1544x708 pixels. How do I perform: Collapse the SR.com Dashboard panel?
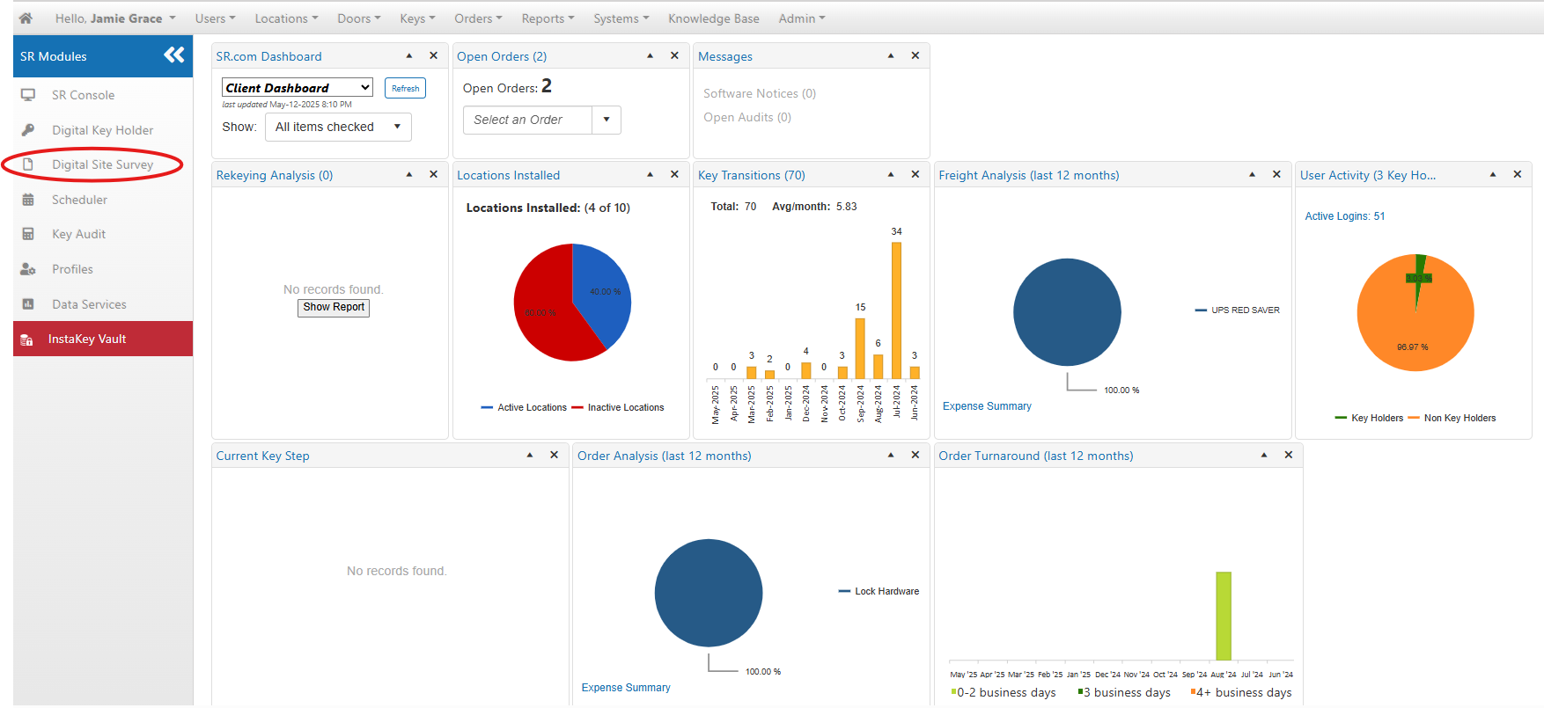click(409, 55)
